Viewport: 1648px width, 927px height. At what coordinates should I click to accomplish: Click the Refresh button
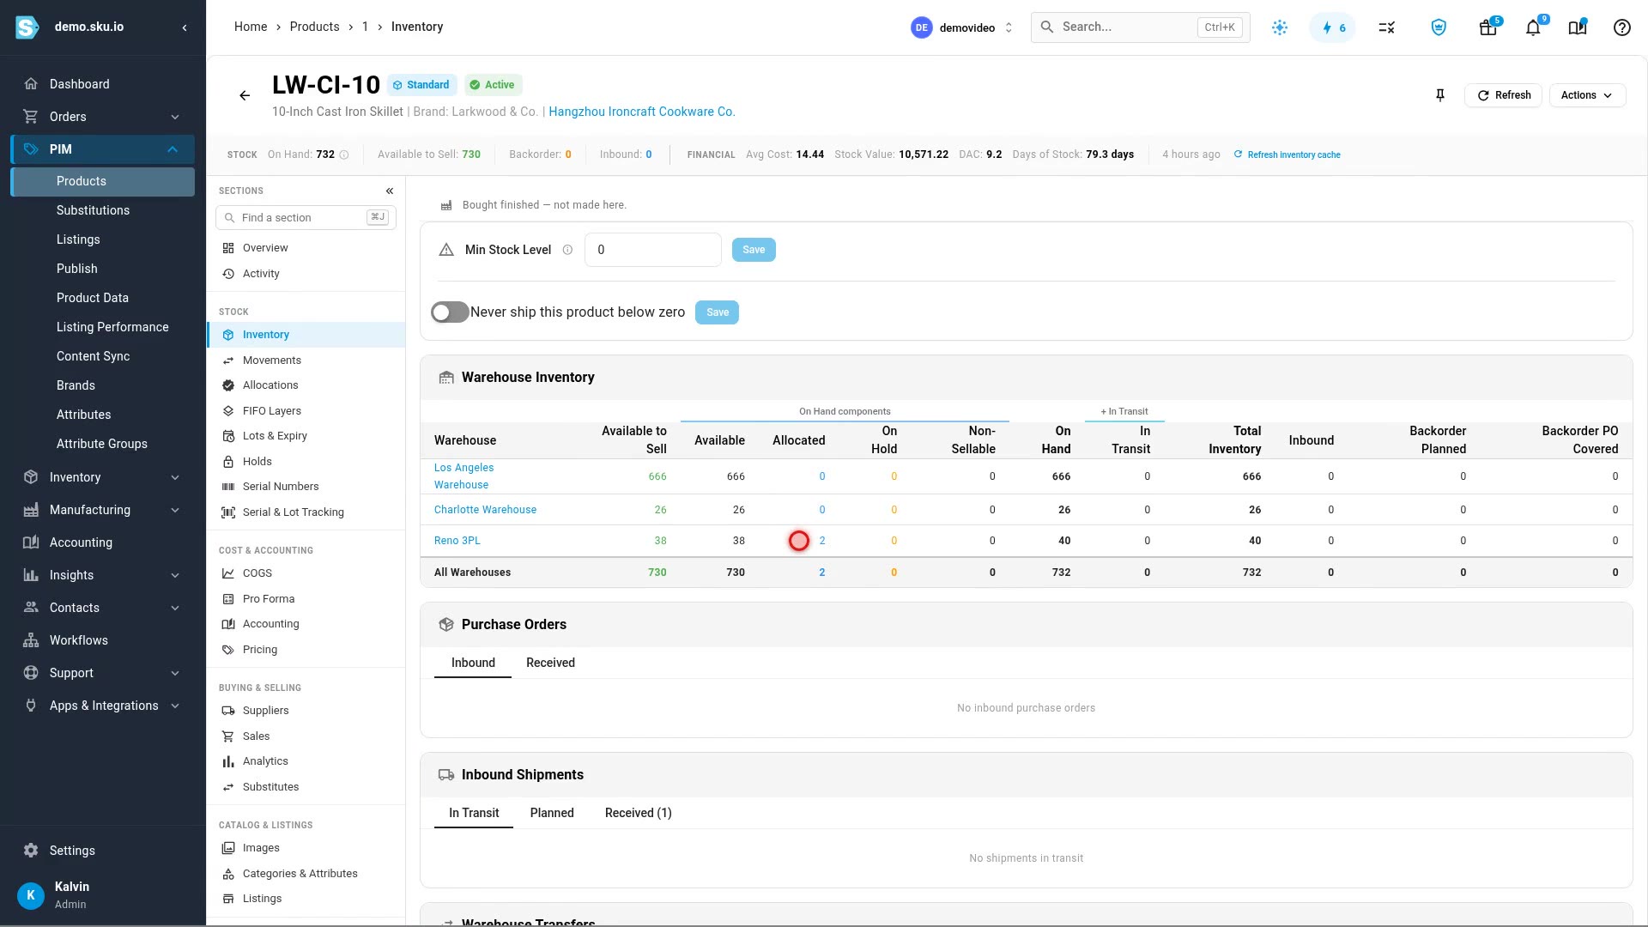point(1504,95)
